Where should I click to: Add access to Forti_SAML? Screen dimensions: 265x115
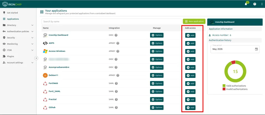click(190, 91)
